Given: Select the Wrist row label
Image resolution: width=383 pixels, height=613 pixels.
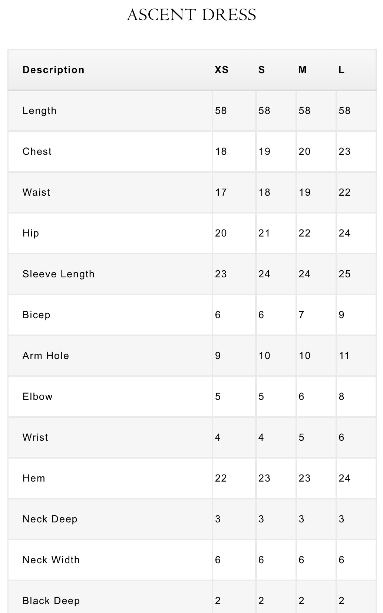Looking at the screenshot, I should (35, 437).
